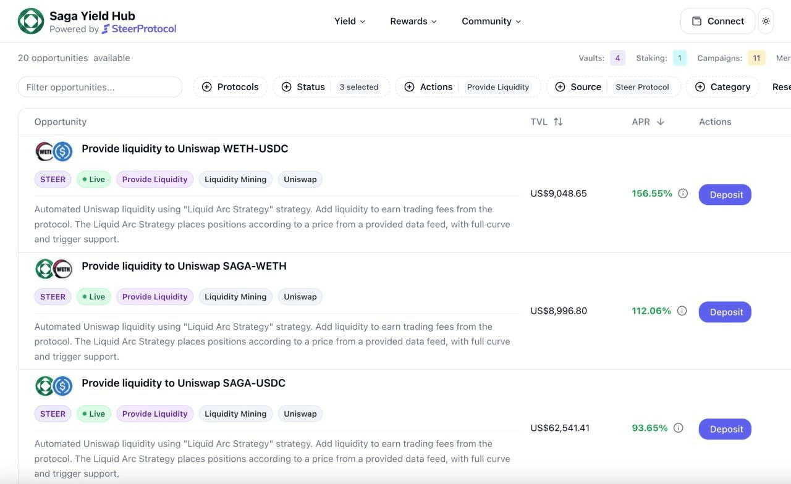Click the TVL value US$9,048.65
The height and width of the screenshot is (484, 791).
click(x=559, y=193)
